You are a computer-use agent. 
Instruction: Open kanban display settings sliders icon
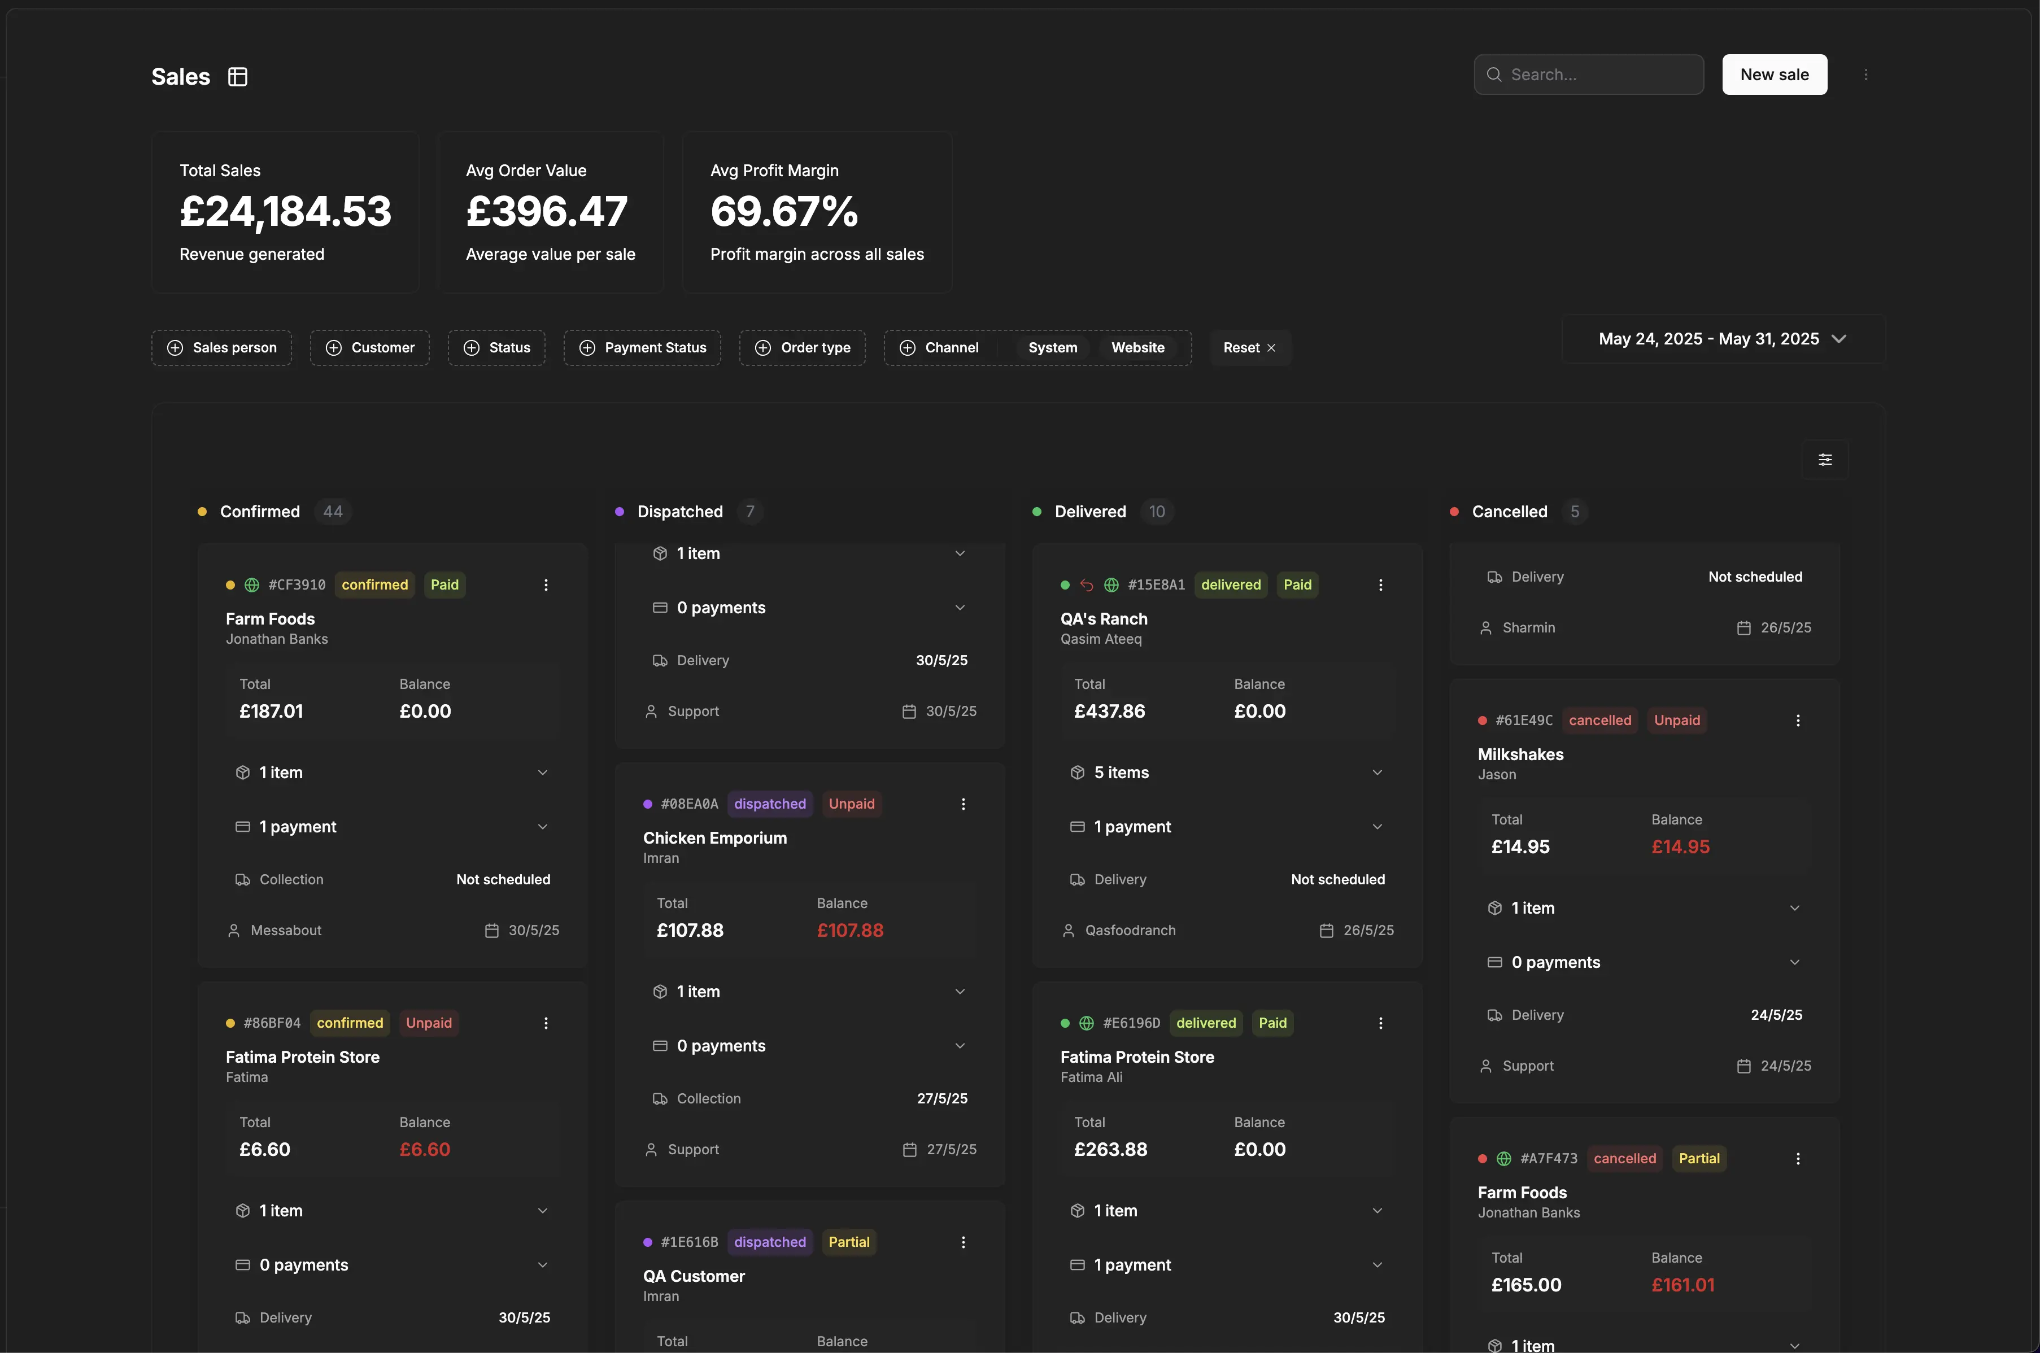pyautogui.click(x=1825, y=460)
